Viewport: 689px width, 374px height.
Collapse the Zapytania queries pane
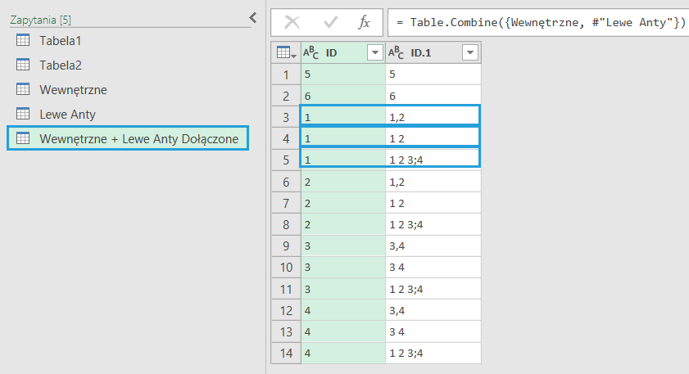pos(253,17)
